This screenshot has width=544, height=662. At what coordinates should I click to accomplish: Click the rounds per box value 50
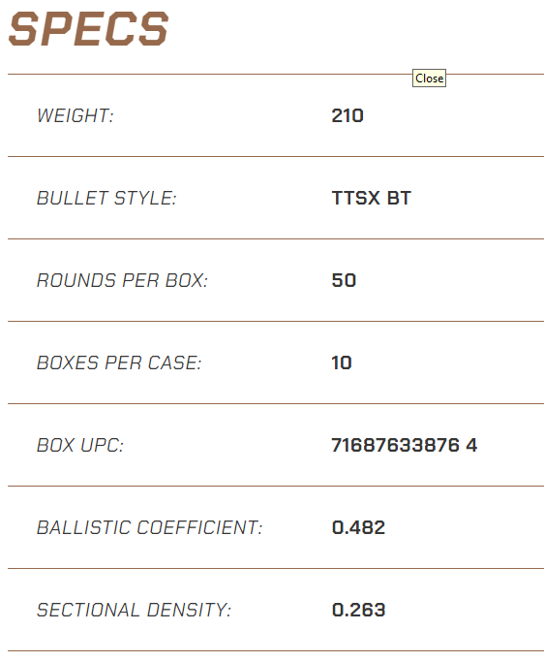point(344,280)
